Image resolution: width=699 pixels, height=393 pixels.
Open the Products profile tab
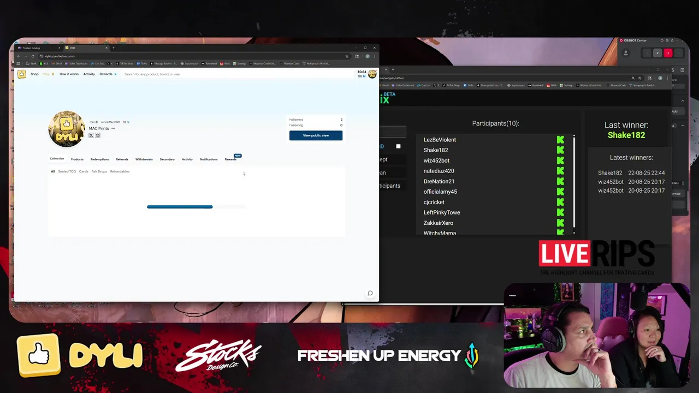pos(77,159)
